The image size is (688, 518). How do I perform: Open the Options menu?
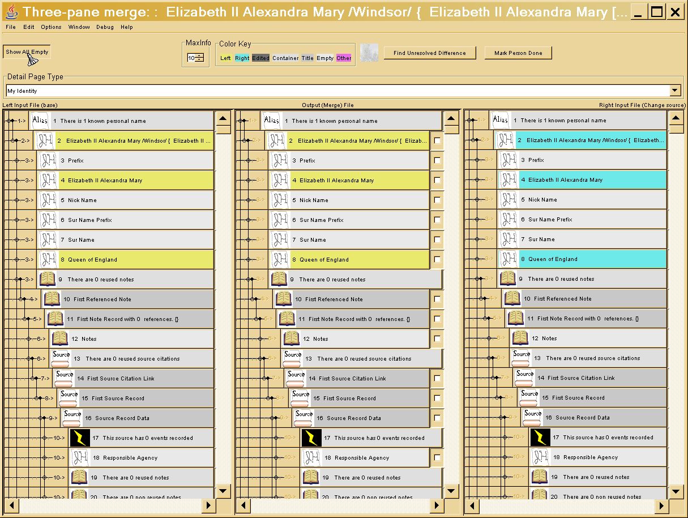coord(51,27)
